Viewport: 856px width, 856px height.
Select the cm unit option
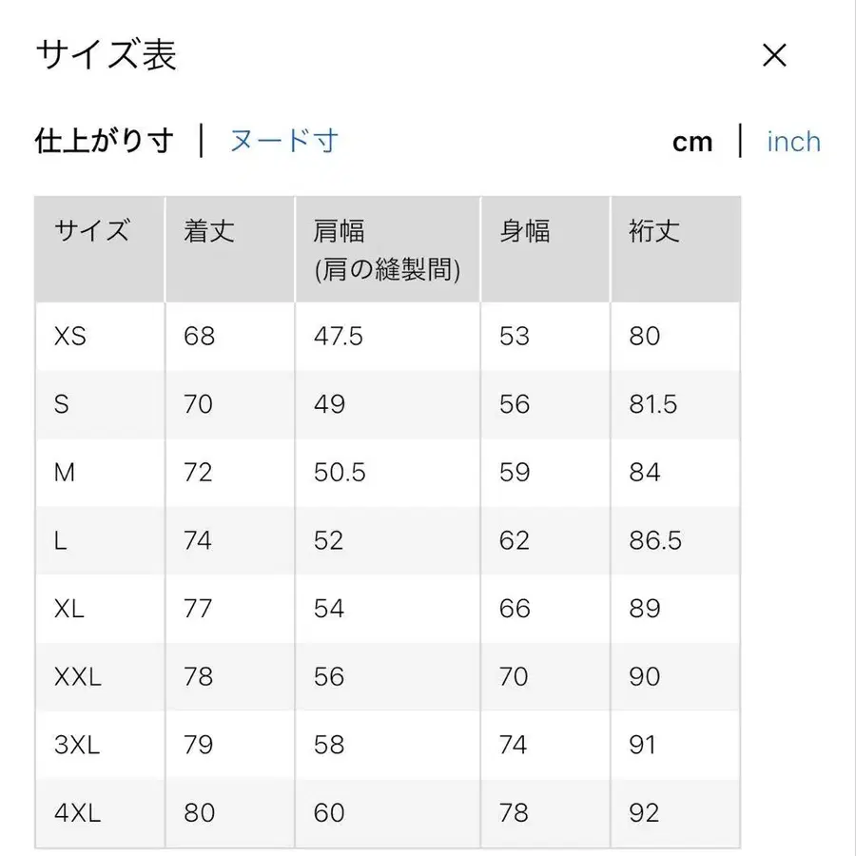693,141
